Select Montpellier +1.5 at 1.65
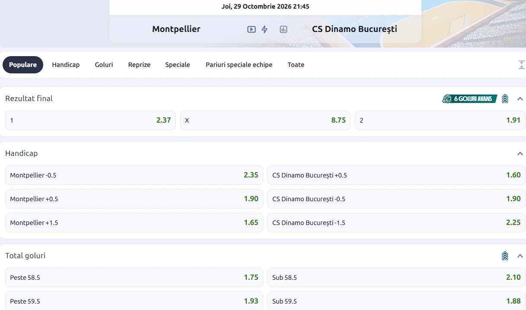The height and width of the screenshot is (310, 526). [x=134, y=223]
